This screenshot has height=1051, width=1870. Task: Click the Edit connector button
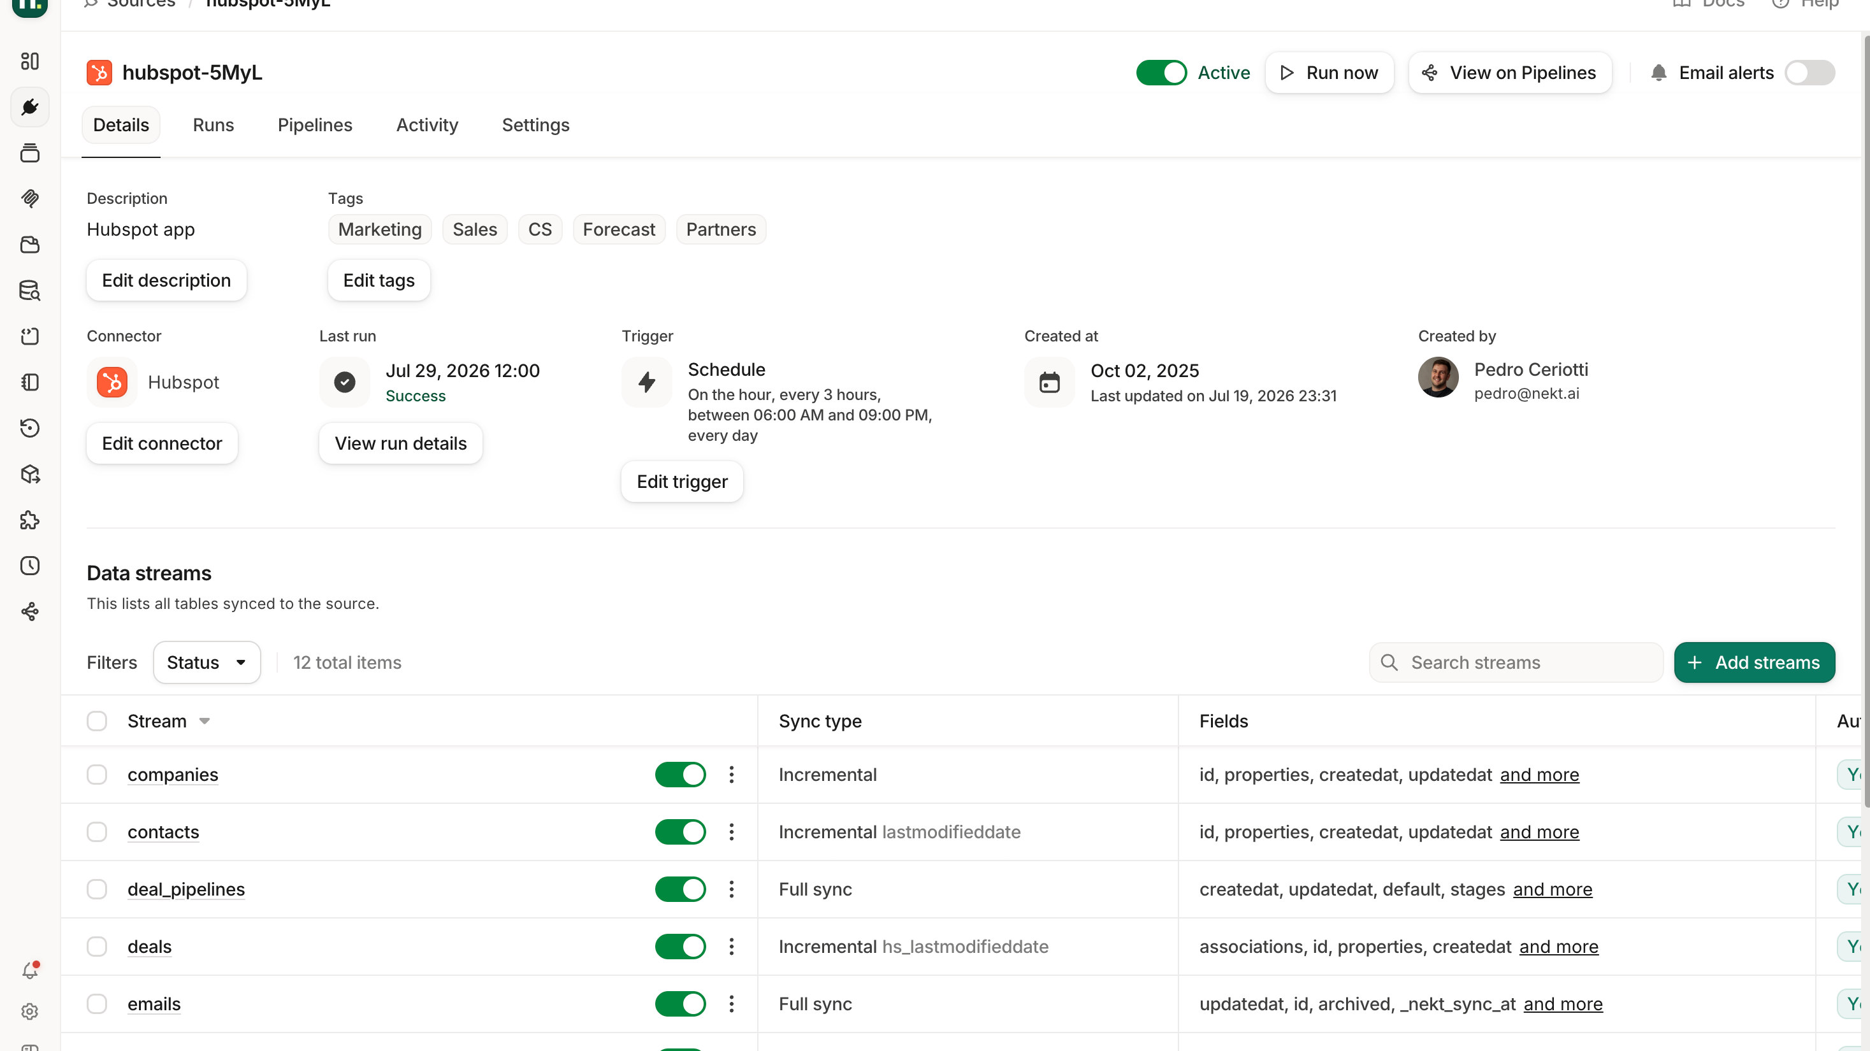pyautogui.click(x=162, y=443)
